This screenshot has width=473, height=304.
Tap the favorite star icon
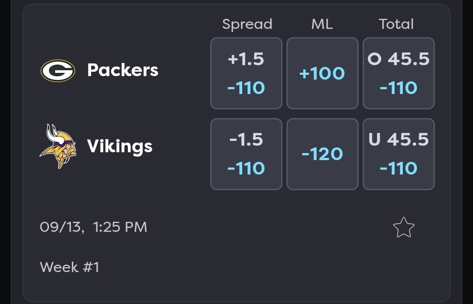pos(404,227)
